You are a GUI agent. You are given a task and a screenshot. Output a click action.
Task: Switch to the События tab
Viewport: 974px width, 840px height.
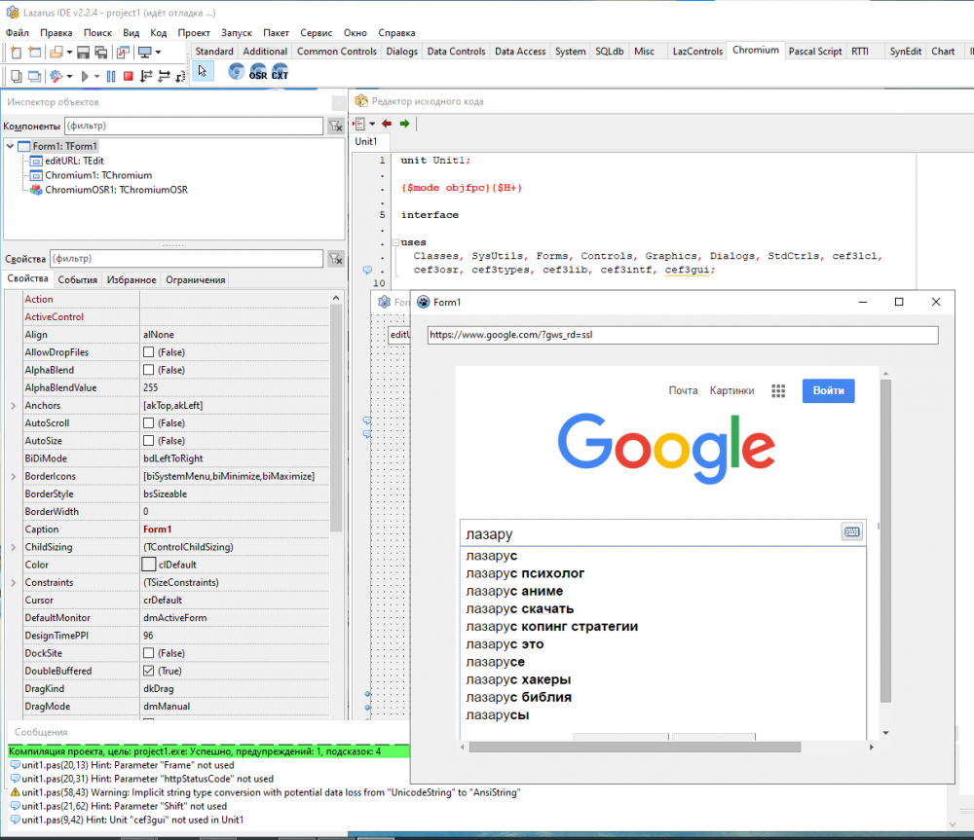pos(77,279)
